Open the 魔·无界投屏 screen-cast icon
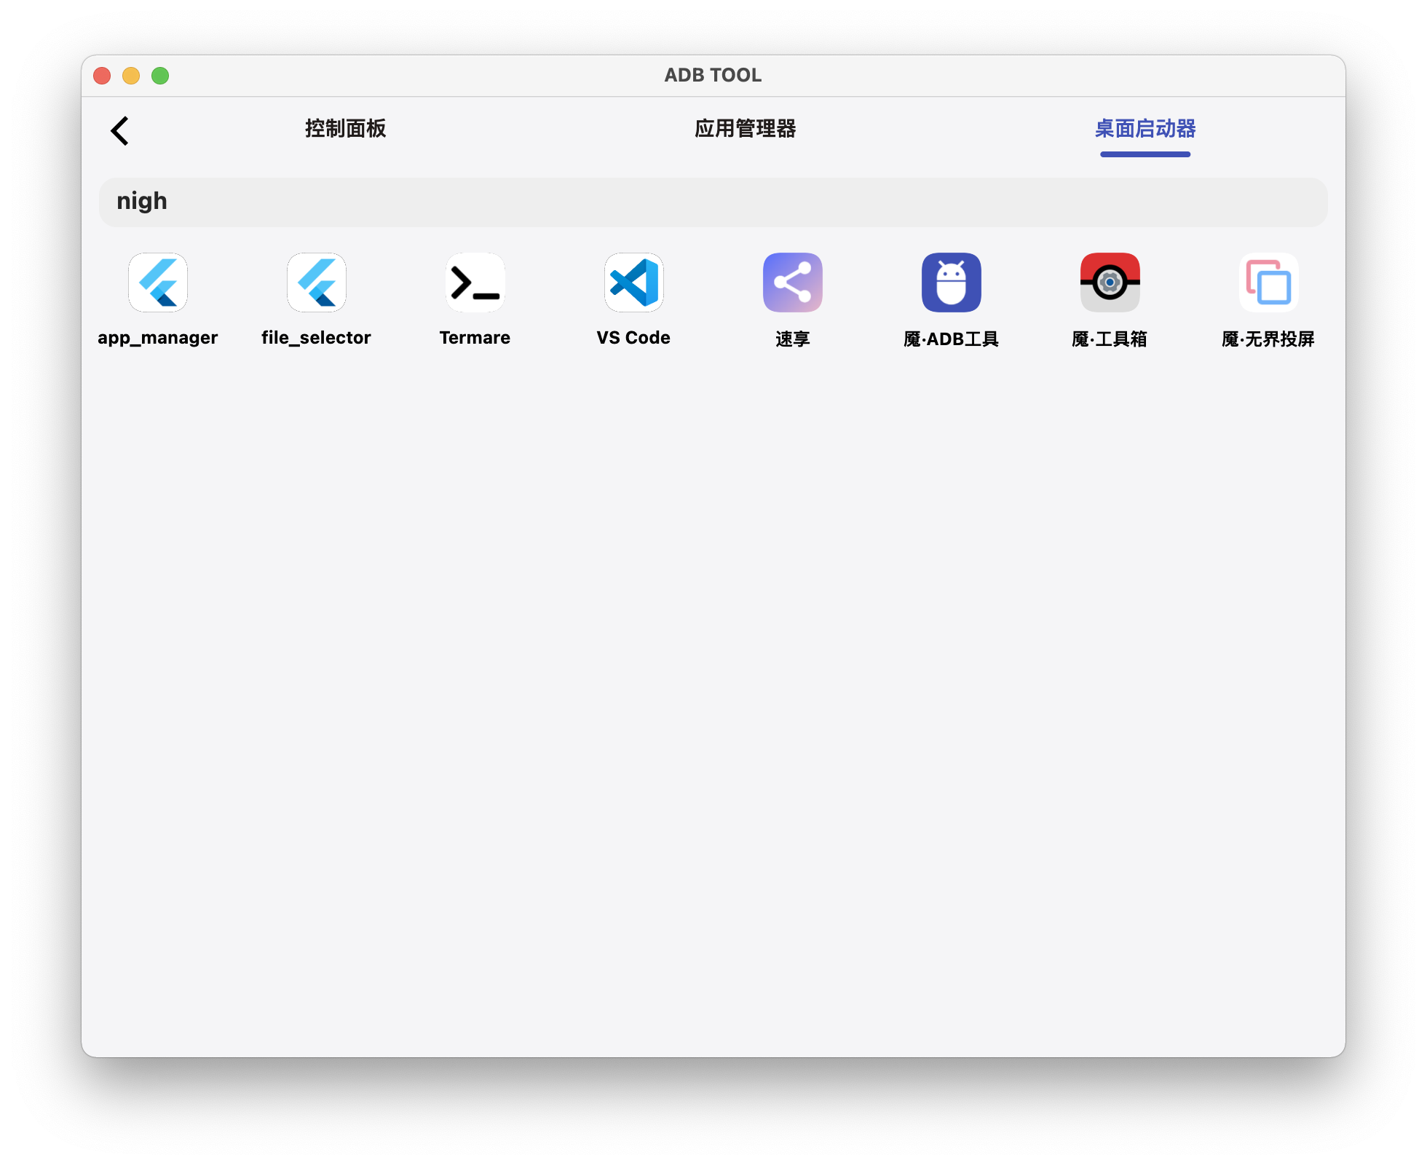 tap(1268, 283)
